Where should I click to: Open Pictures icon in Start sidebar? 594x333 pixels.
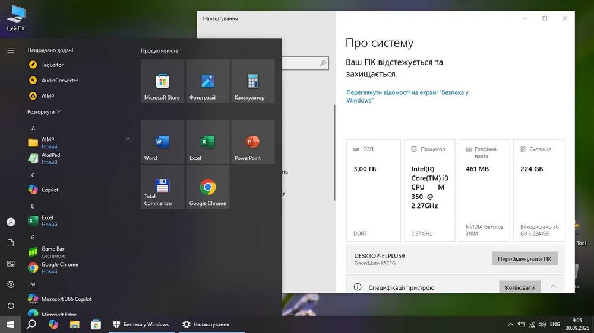(x=11, y=264)
